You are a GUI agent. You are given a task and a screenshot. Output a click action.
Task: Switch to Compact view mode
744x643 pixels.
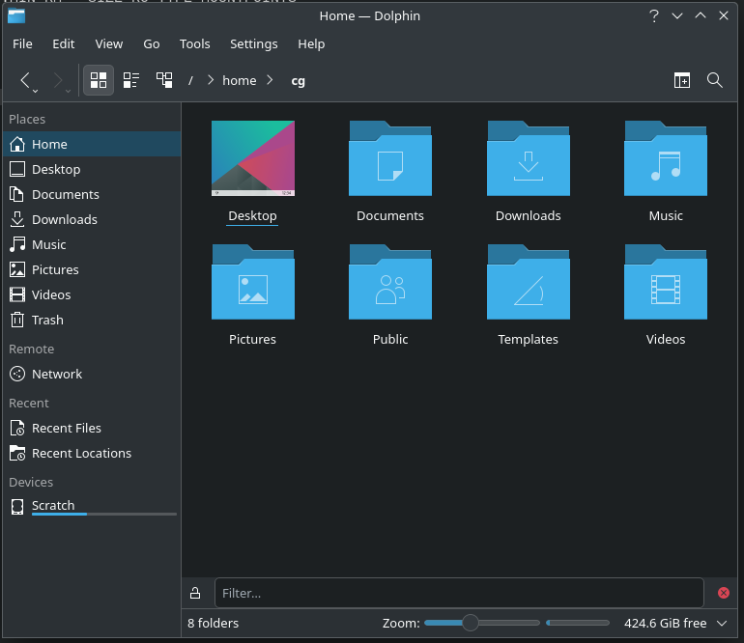pyautogui.click(x=131, y=80)
